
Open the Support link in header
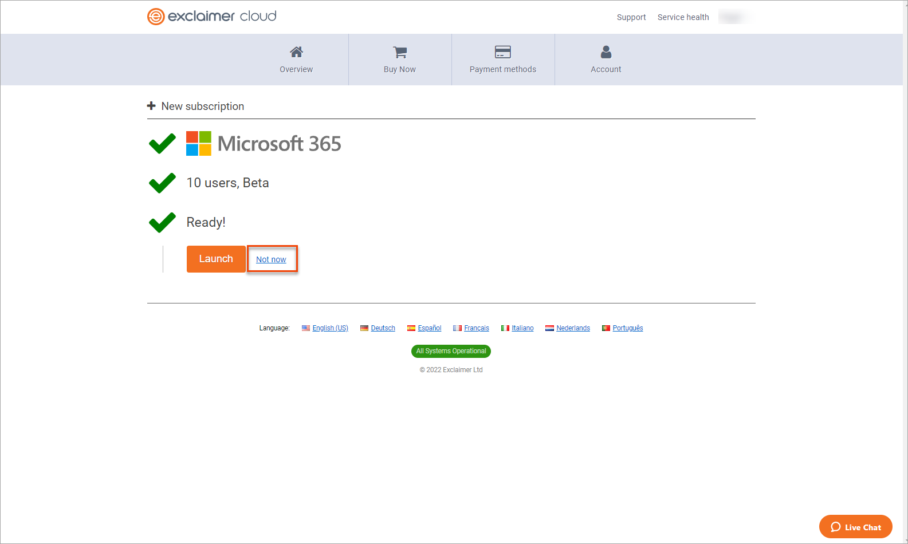(x=631, y=17)
